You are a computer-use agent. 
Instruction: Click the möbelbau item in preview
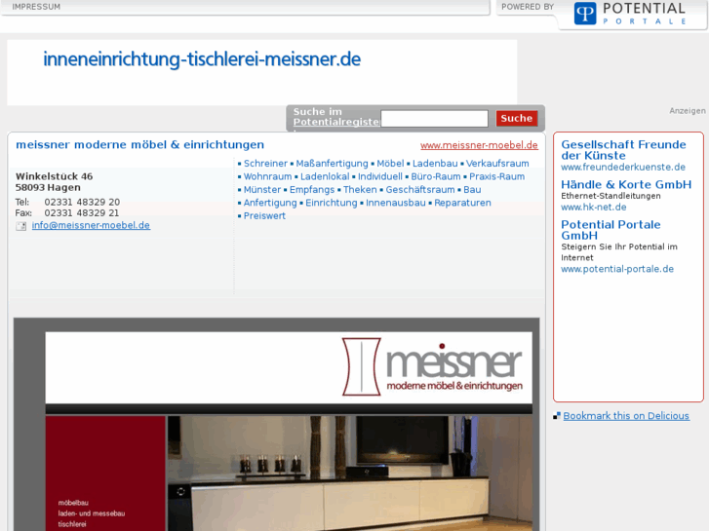point(73,503)
